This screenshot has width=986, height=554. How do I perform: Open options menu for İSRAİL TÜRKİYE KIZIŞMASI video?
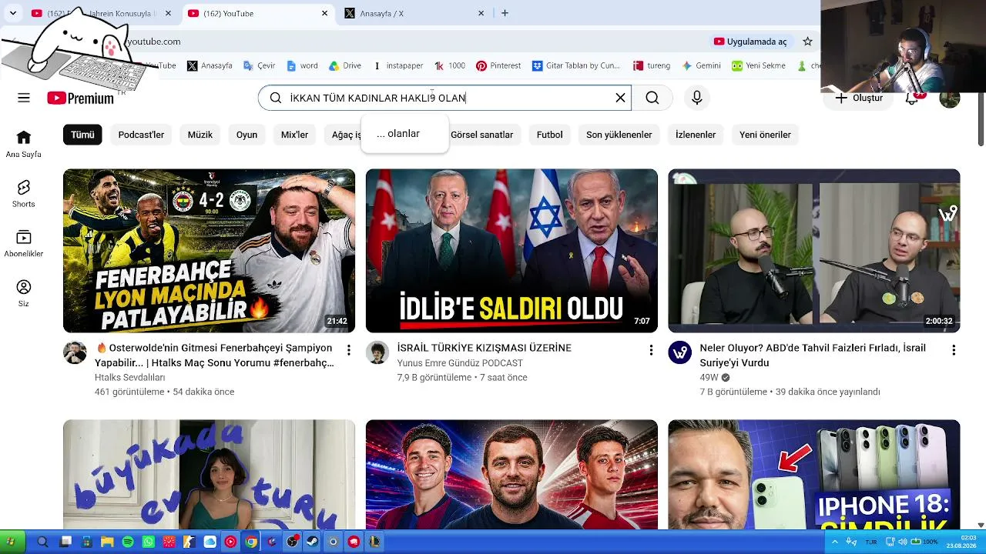(x=651, y=350)
